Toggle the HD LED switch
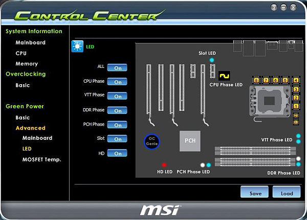This screenshot has height=220, width=307. tap(117, 153)
